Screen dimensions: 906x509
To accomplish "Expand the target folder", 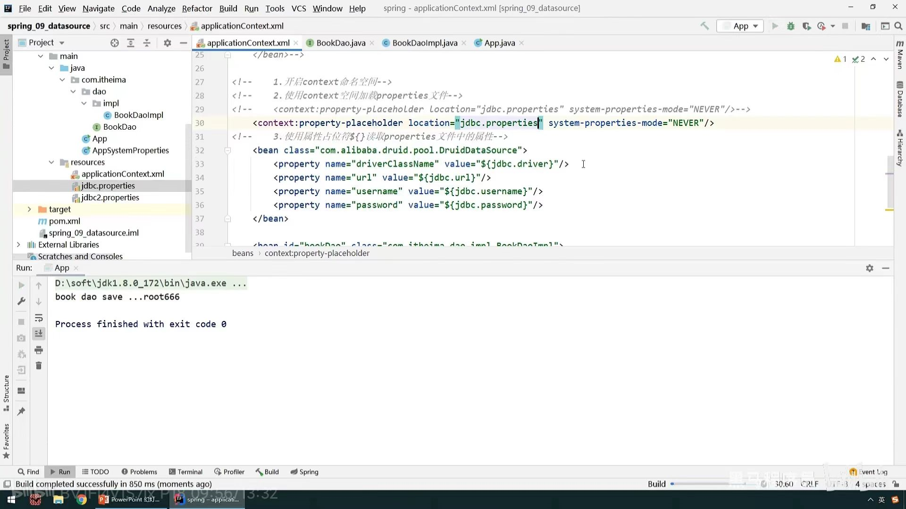I will point(29,209).
